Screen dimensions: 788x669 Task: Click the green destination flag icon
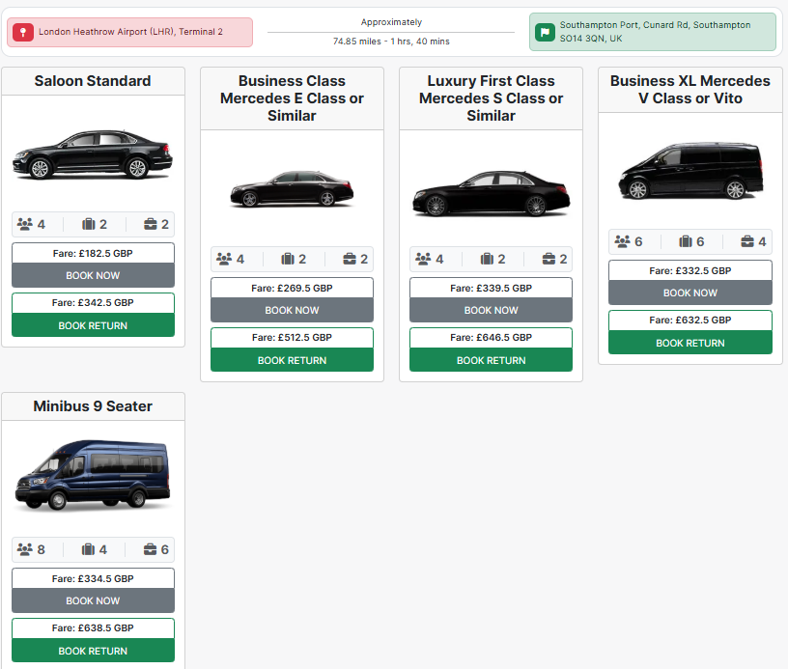[545, 32]
